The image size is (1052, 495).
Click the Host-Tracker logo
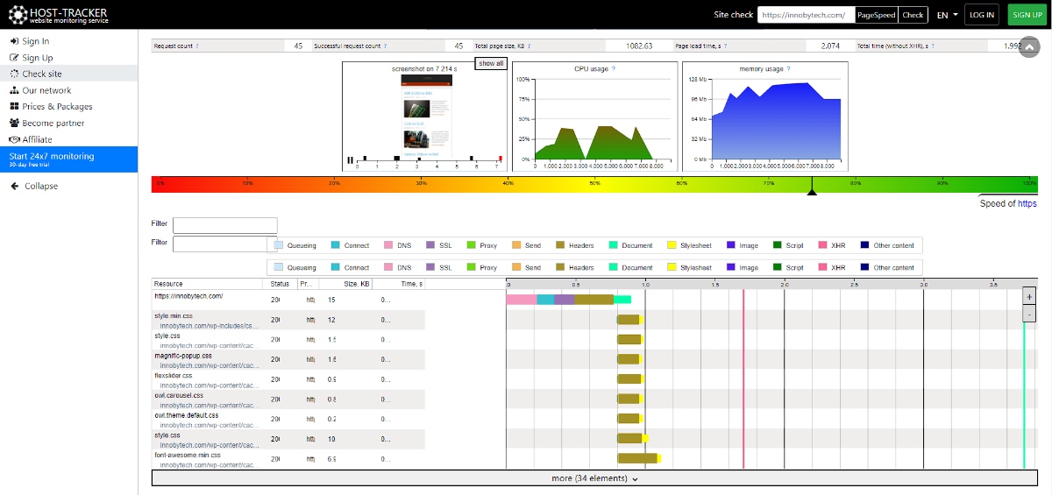[x=60, y=14]
